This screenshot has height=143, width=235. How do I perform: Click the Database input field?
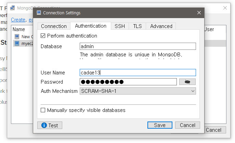pyautogui.click(x=138, y=46)
